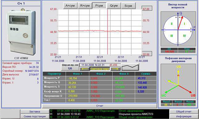Click the graph shape icon beside the light pen
This screenshot has height=119, width=199.
coord(130,67)
